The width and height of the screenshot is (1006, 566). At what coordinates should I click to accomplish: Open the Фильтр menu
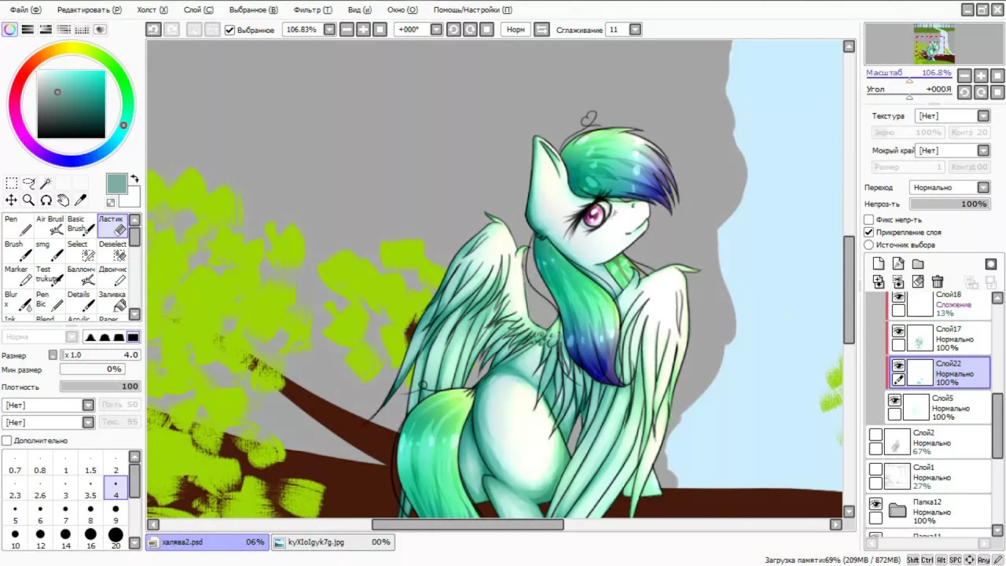(312, 10)
